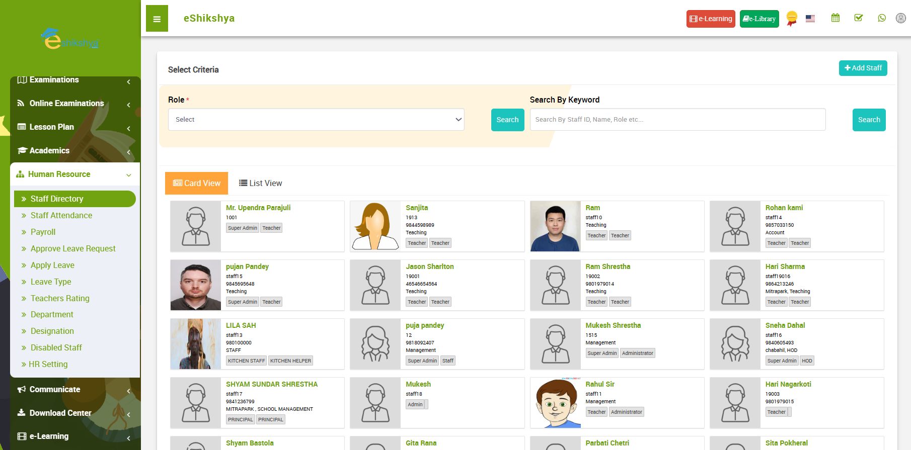Image resolution: width=911 pixels, height=450 pixels.
Task: Click the Add Staff button
Action: pyautogui.click(x=863, y=68)
